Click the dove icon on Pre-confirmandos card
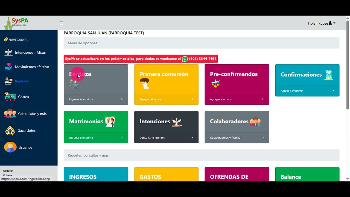Image resolution: width=350 pixels, height=197 pixels. 215,83
